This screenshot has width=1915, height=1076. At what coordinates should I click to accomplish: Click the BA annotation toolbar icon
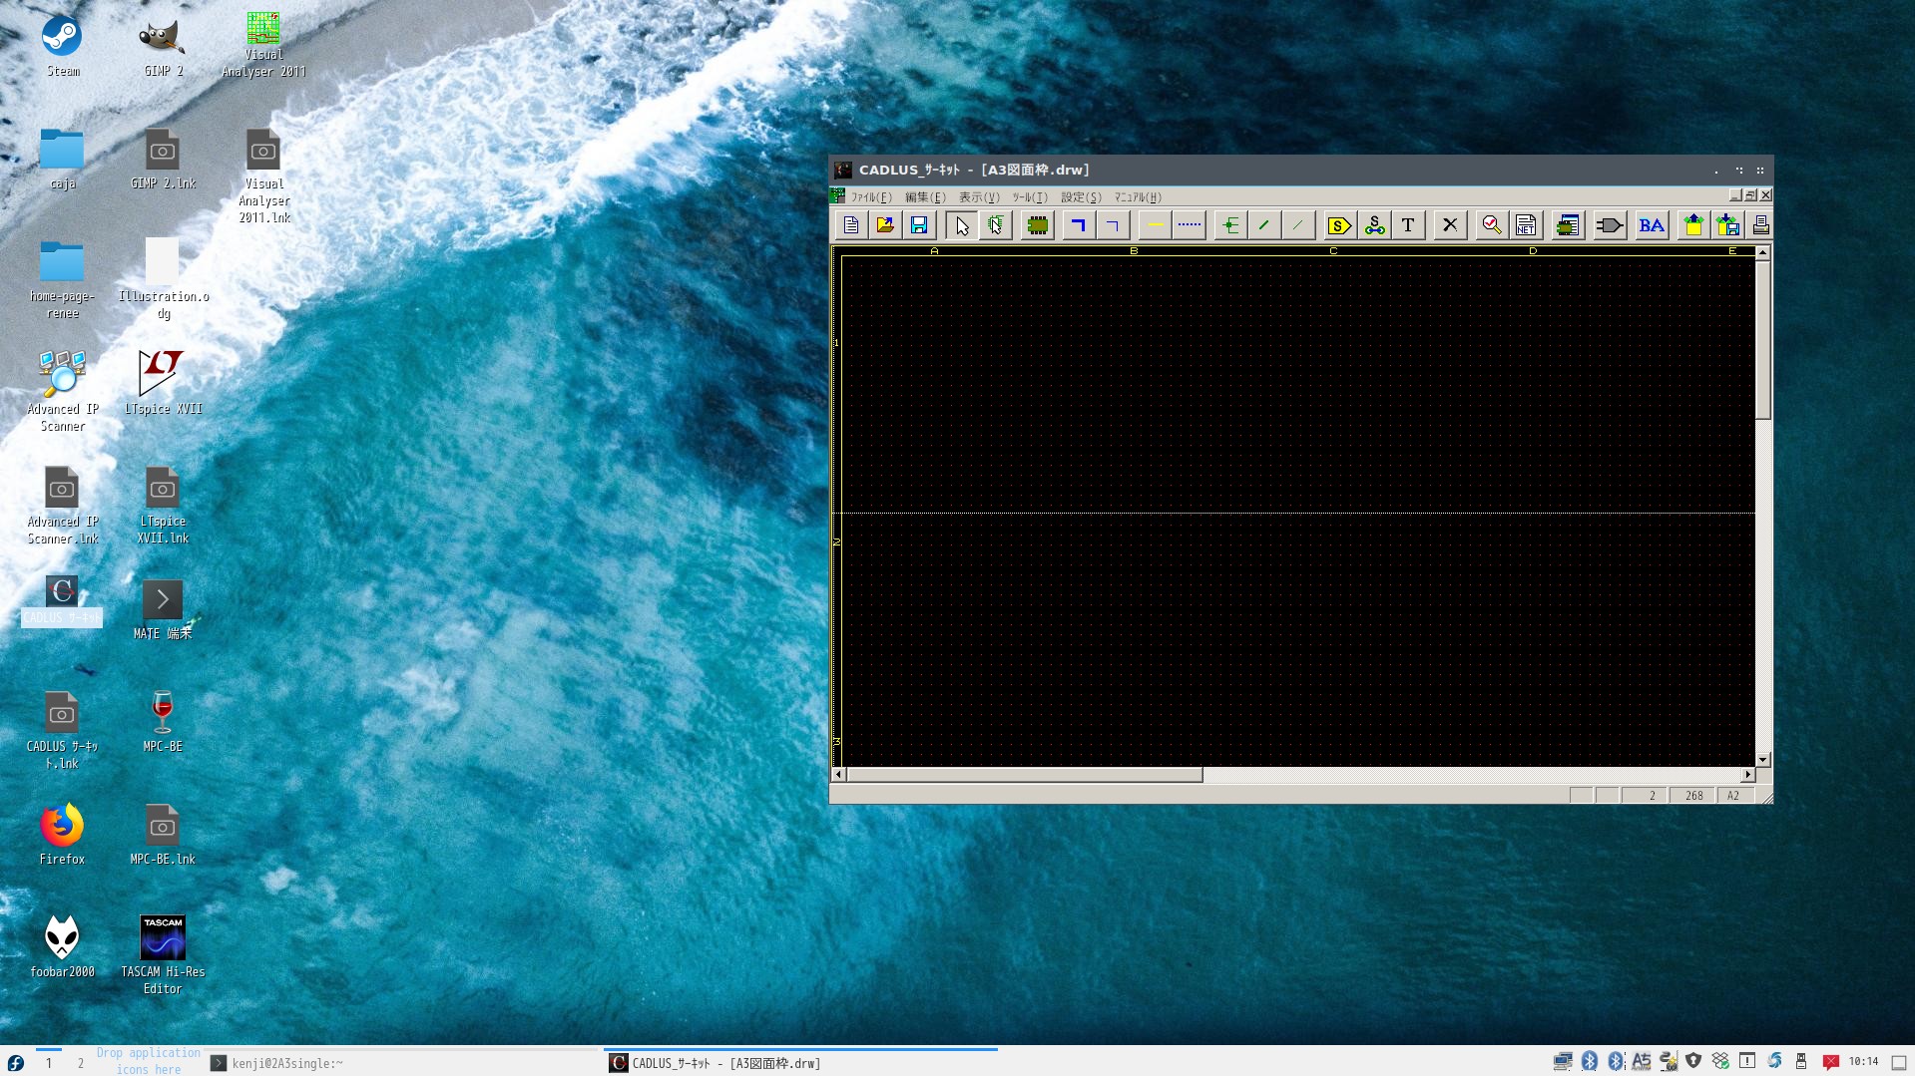pos(1652,225)
